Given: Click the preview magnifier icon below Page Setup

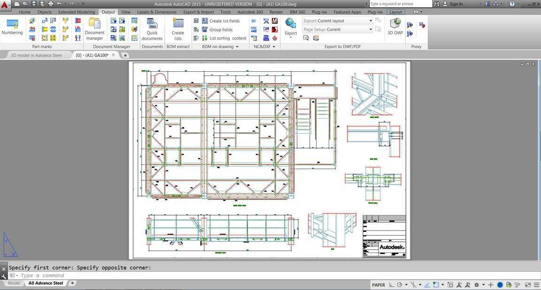Looking at the screenshot, I should 306,38.
